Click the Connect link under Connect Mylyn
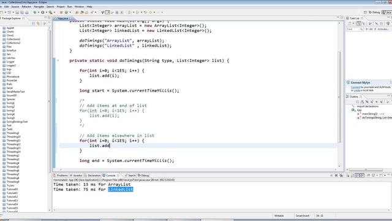 355,87
